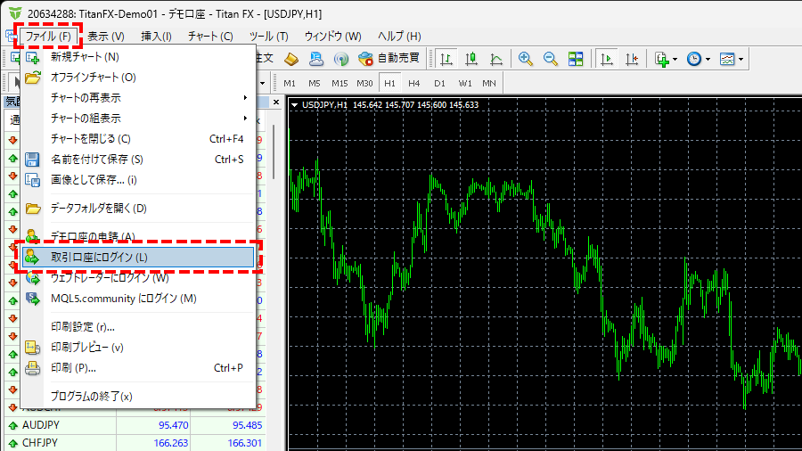
Task: Click the gold book MetaEditor toolbar icon
Action: coord(291,59)
